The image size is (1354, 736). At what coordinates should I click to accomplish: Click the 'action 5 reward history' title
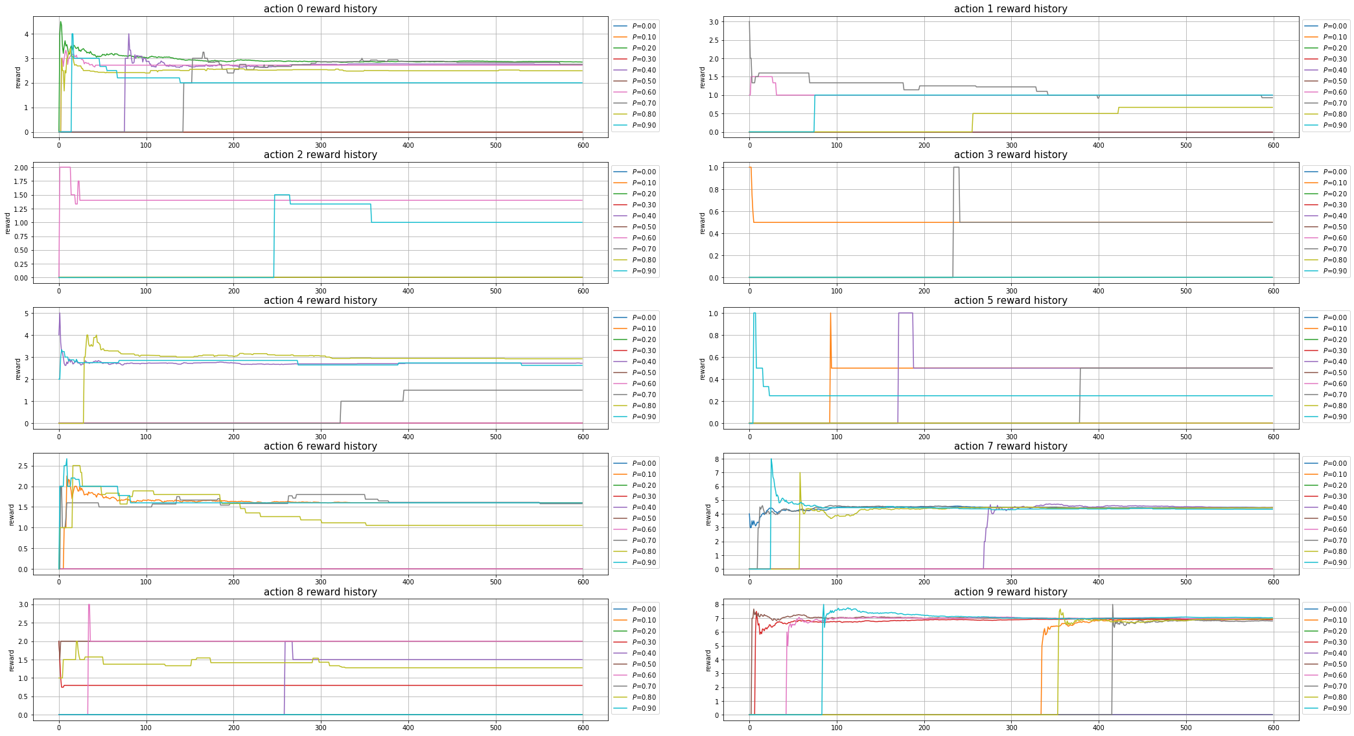(x=1010, y=301)
